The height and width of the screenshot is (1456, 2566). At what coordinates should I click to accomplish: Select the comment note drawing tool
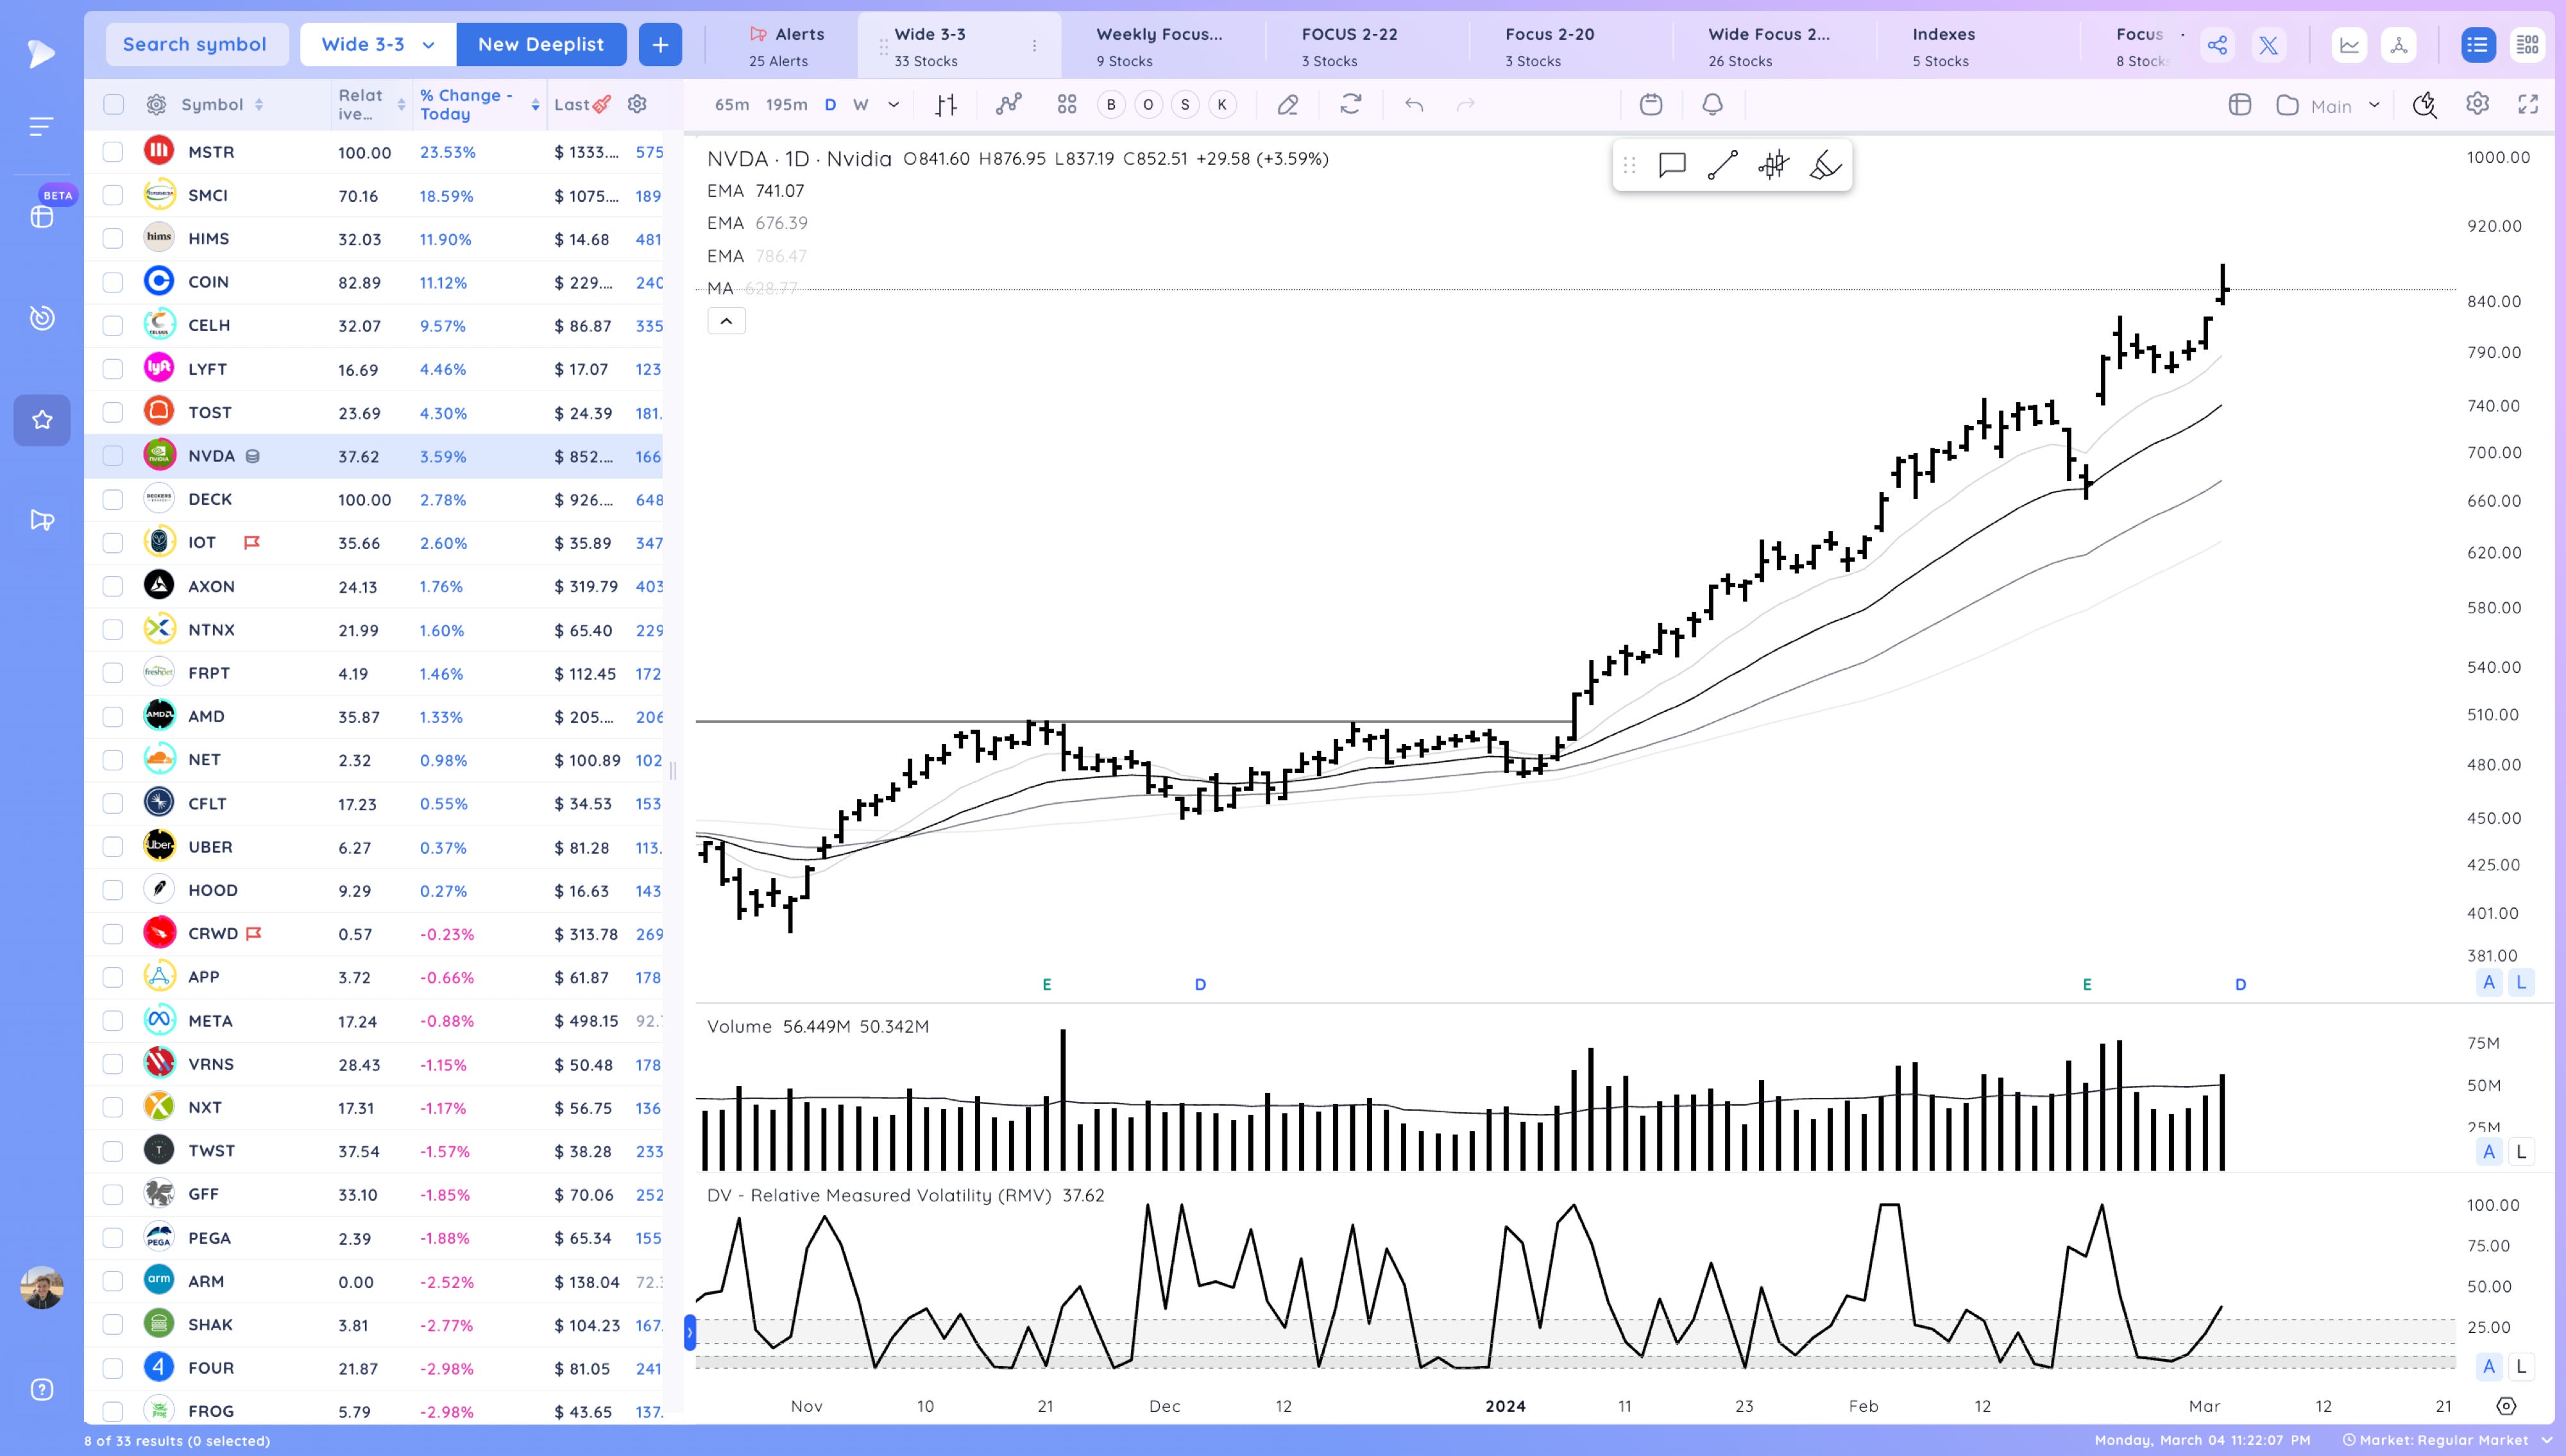tap(1672, 165)
